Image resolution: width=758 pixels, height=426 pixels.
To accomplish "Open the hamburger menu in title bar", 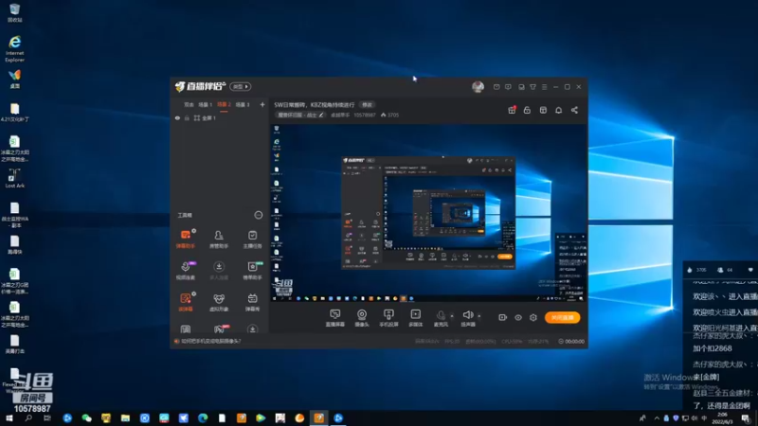I will click(x=544, y=87).
